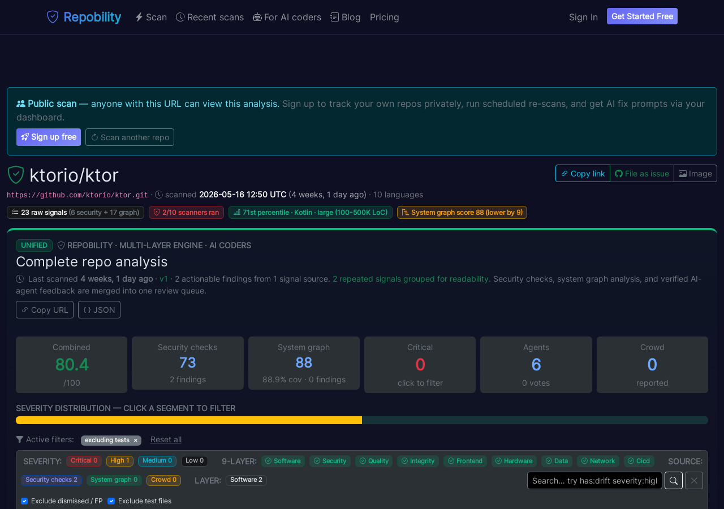The width and height of the screenshot is (724, 509).
Task: Click the people icon beside Public scan
Action: tap(21, 103)
